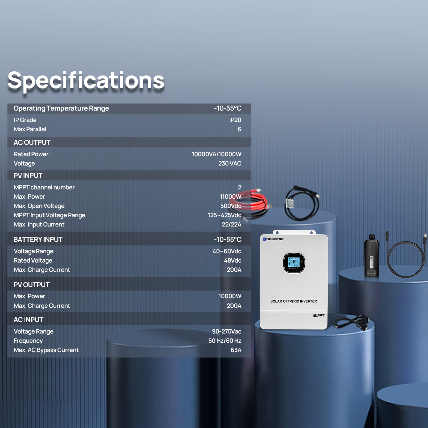Click the MPPT badge on the inverter
This screenshot has height=428, width=428.
319,316
